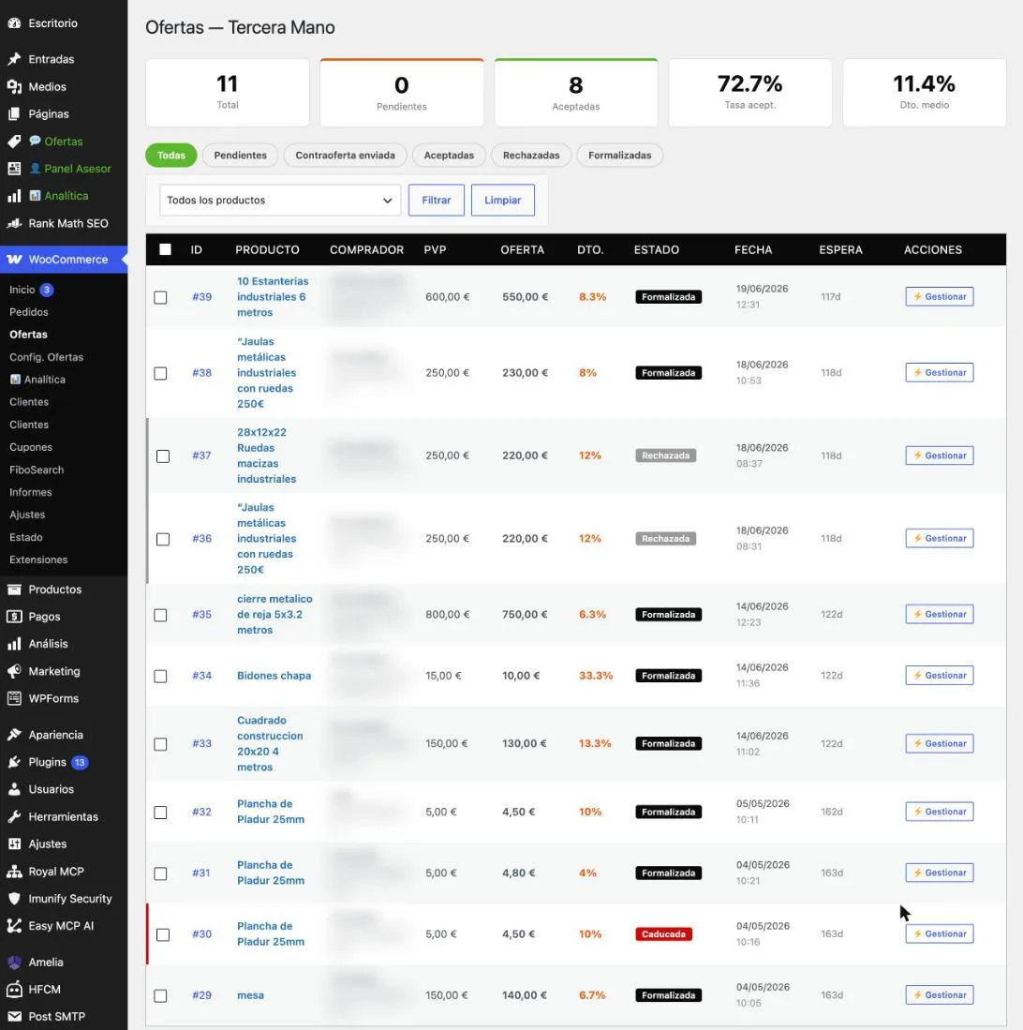1023x1030 pixels.
Task: Check the box for offer #39
Action: (160, 298)
